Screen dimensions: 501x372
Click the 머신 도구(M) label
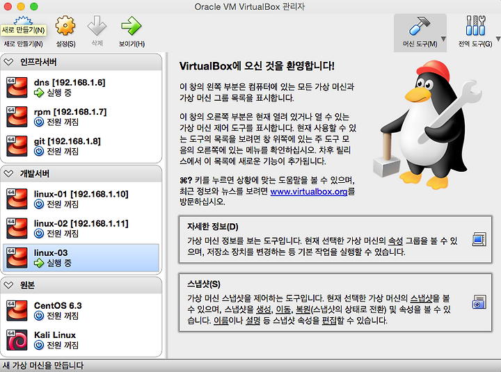420,44
